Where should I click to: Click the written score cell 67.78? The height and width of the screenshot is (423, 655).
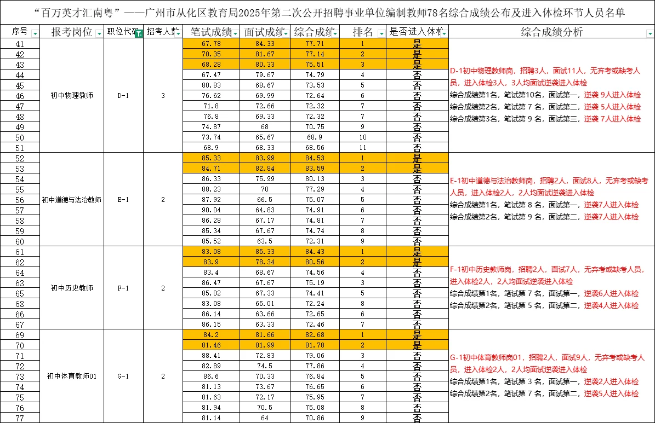[212, 43]
